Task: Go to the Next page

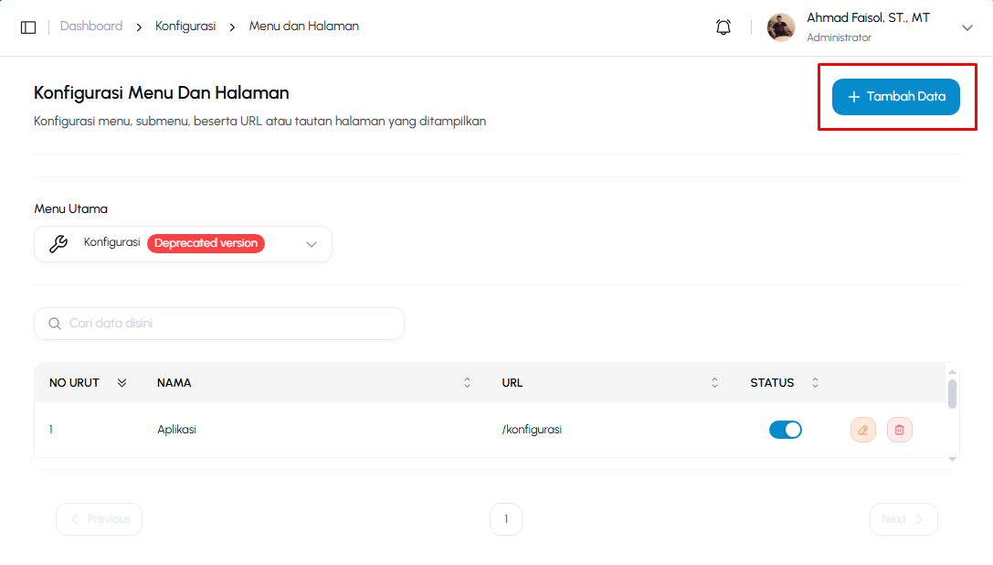Action: point(903,519)
